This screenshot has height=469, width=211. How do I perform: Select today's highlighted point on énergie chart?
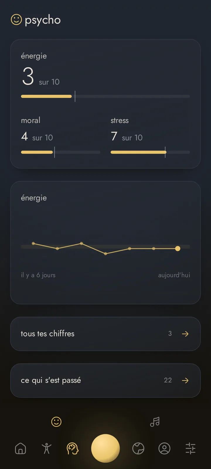coord(178,249)
